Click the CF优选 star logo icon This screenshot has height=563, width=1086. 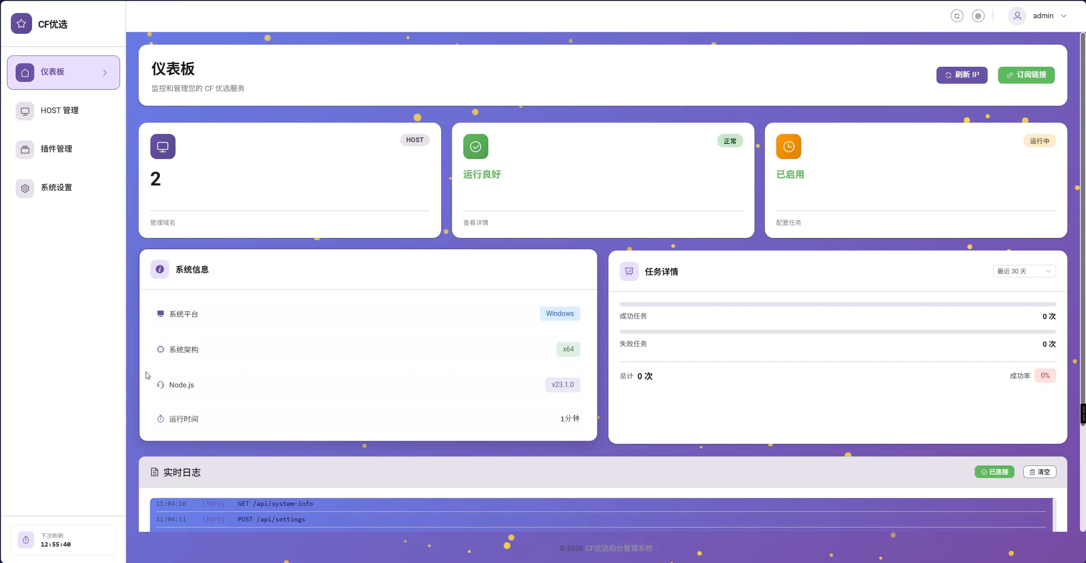(21, 23)
